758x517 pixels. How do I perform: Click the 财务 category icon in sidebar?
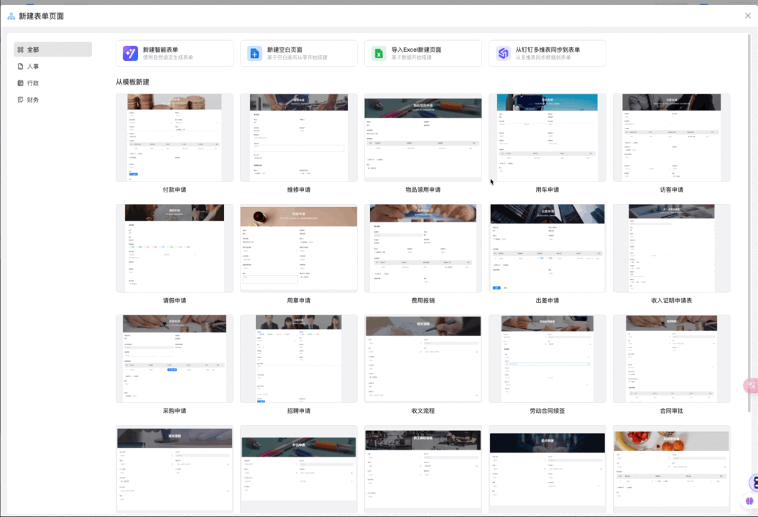[21, 99]
